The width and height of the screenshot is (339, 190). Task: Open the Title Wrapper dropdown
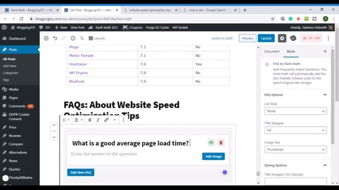[x=296, y=130]
